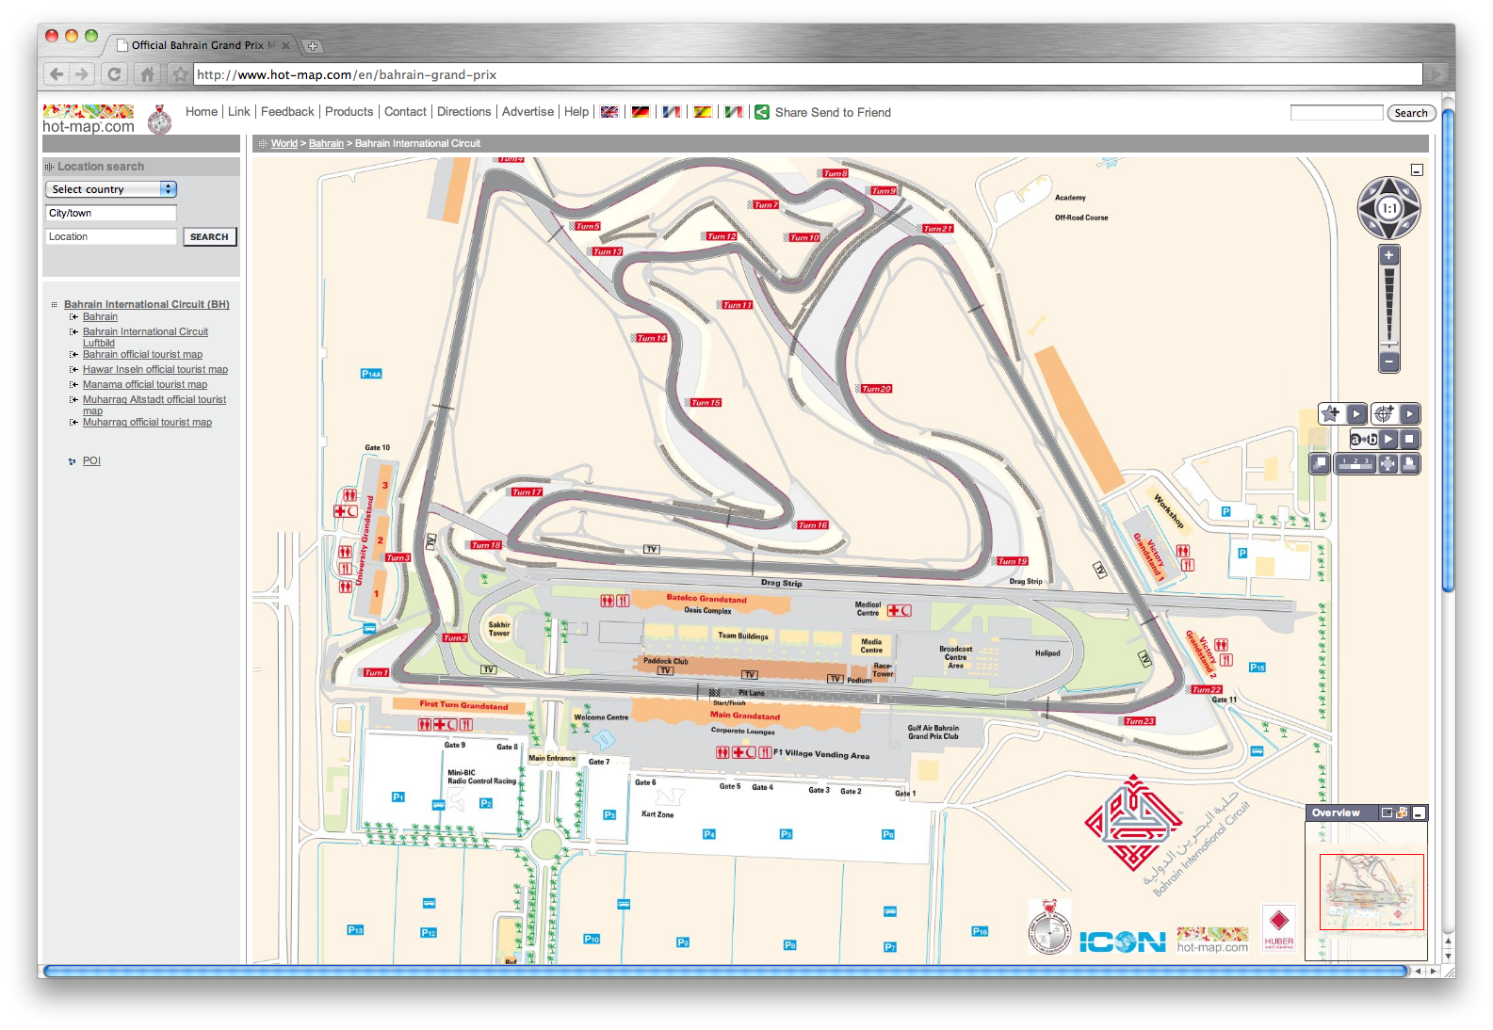Viewport: 1493px width, 1030px height.
Task: Open the Bahrain breadcrumb link
Action: coord(326,144)
